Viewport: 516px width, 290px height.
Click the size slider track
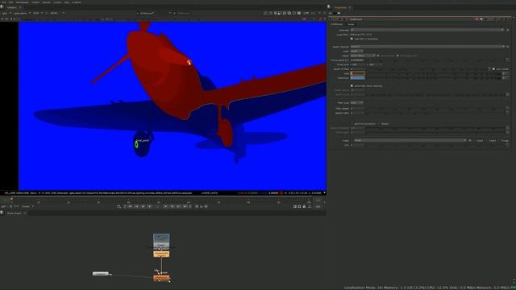[x=434, y=73]
